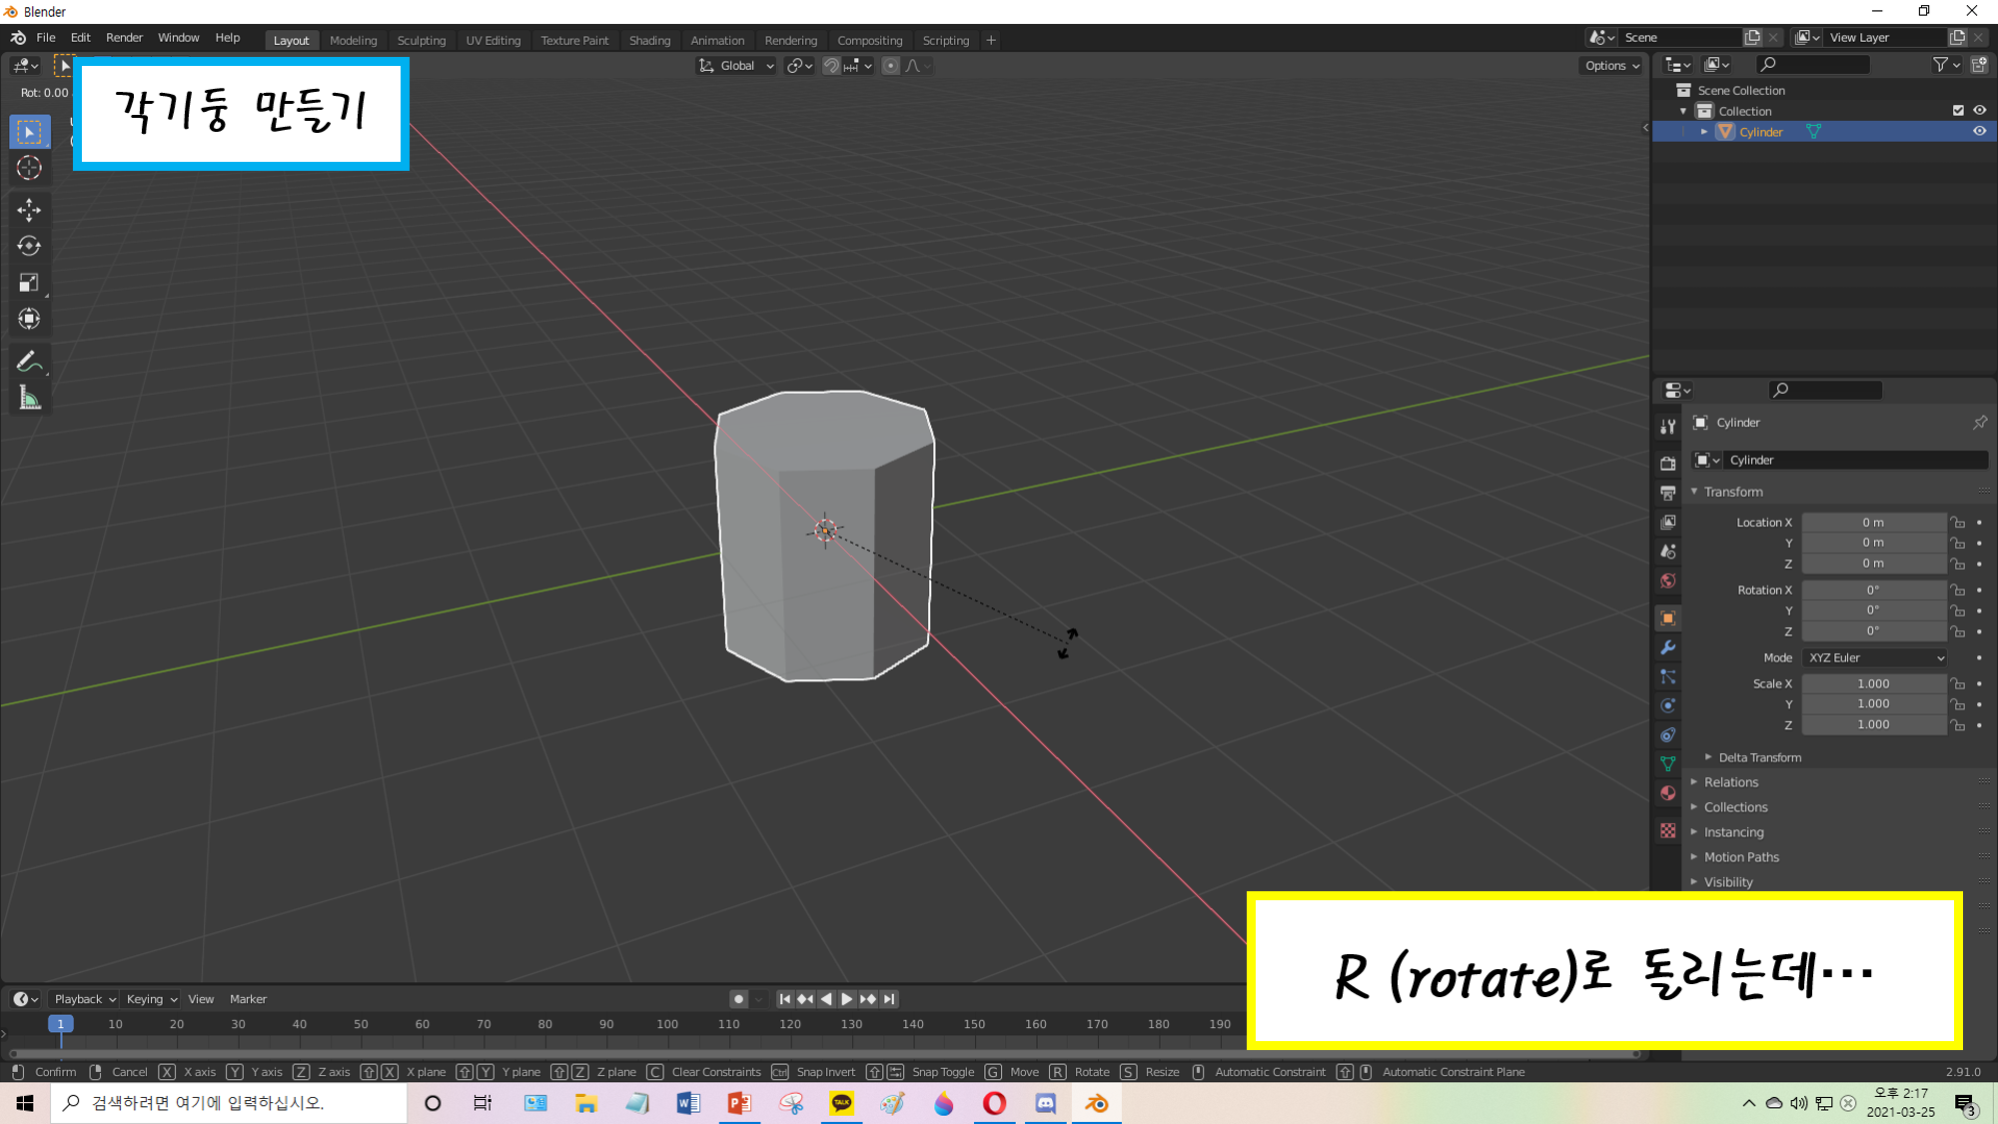Screen dimensions: 1998x1124
Task: Select the Annotate pencil tool
Action: pos(29,362)
